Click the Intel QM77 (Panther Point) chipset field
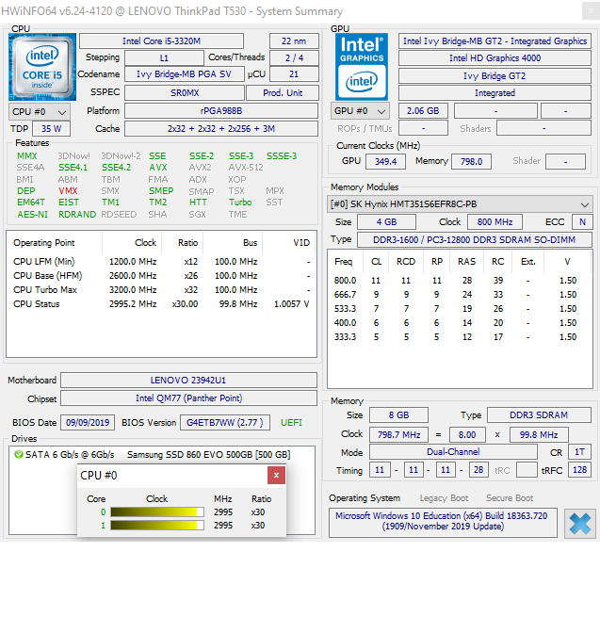This screenshot has height=617, width=600. click(x=188, y=398)
